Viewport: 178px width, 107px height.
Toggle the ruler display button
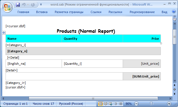pyautogui.click(x=175, y=19)
